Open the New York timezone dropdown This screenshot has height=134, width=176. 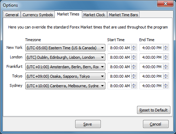[x=65, y=48]
